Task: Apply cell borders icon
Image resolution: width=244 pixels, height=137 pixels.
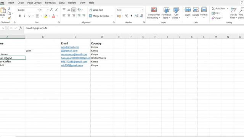Action: (x=38, y=16)
